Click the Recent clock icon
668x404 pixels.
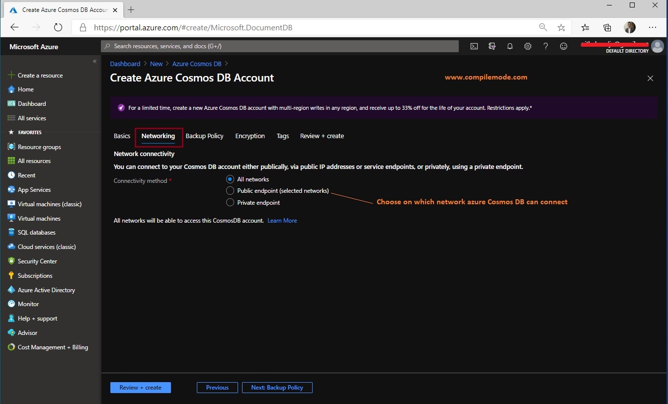tap(11, 175)
